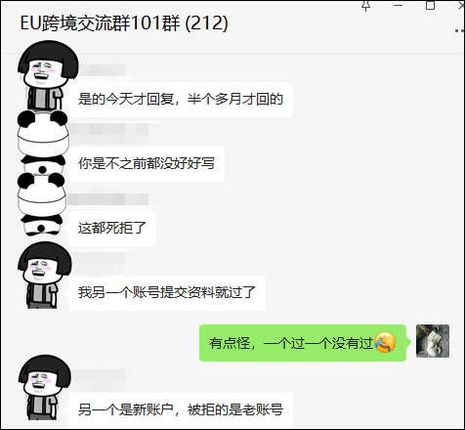
Task: Select the message bubble 这都死拒了
Action: 112,229
